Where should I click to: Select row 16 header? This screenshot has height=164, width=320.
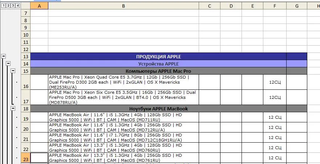point(25,82)
